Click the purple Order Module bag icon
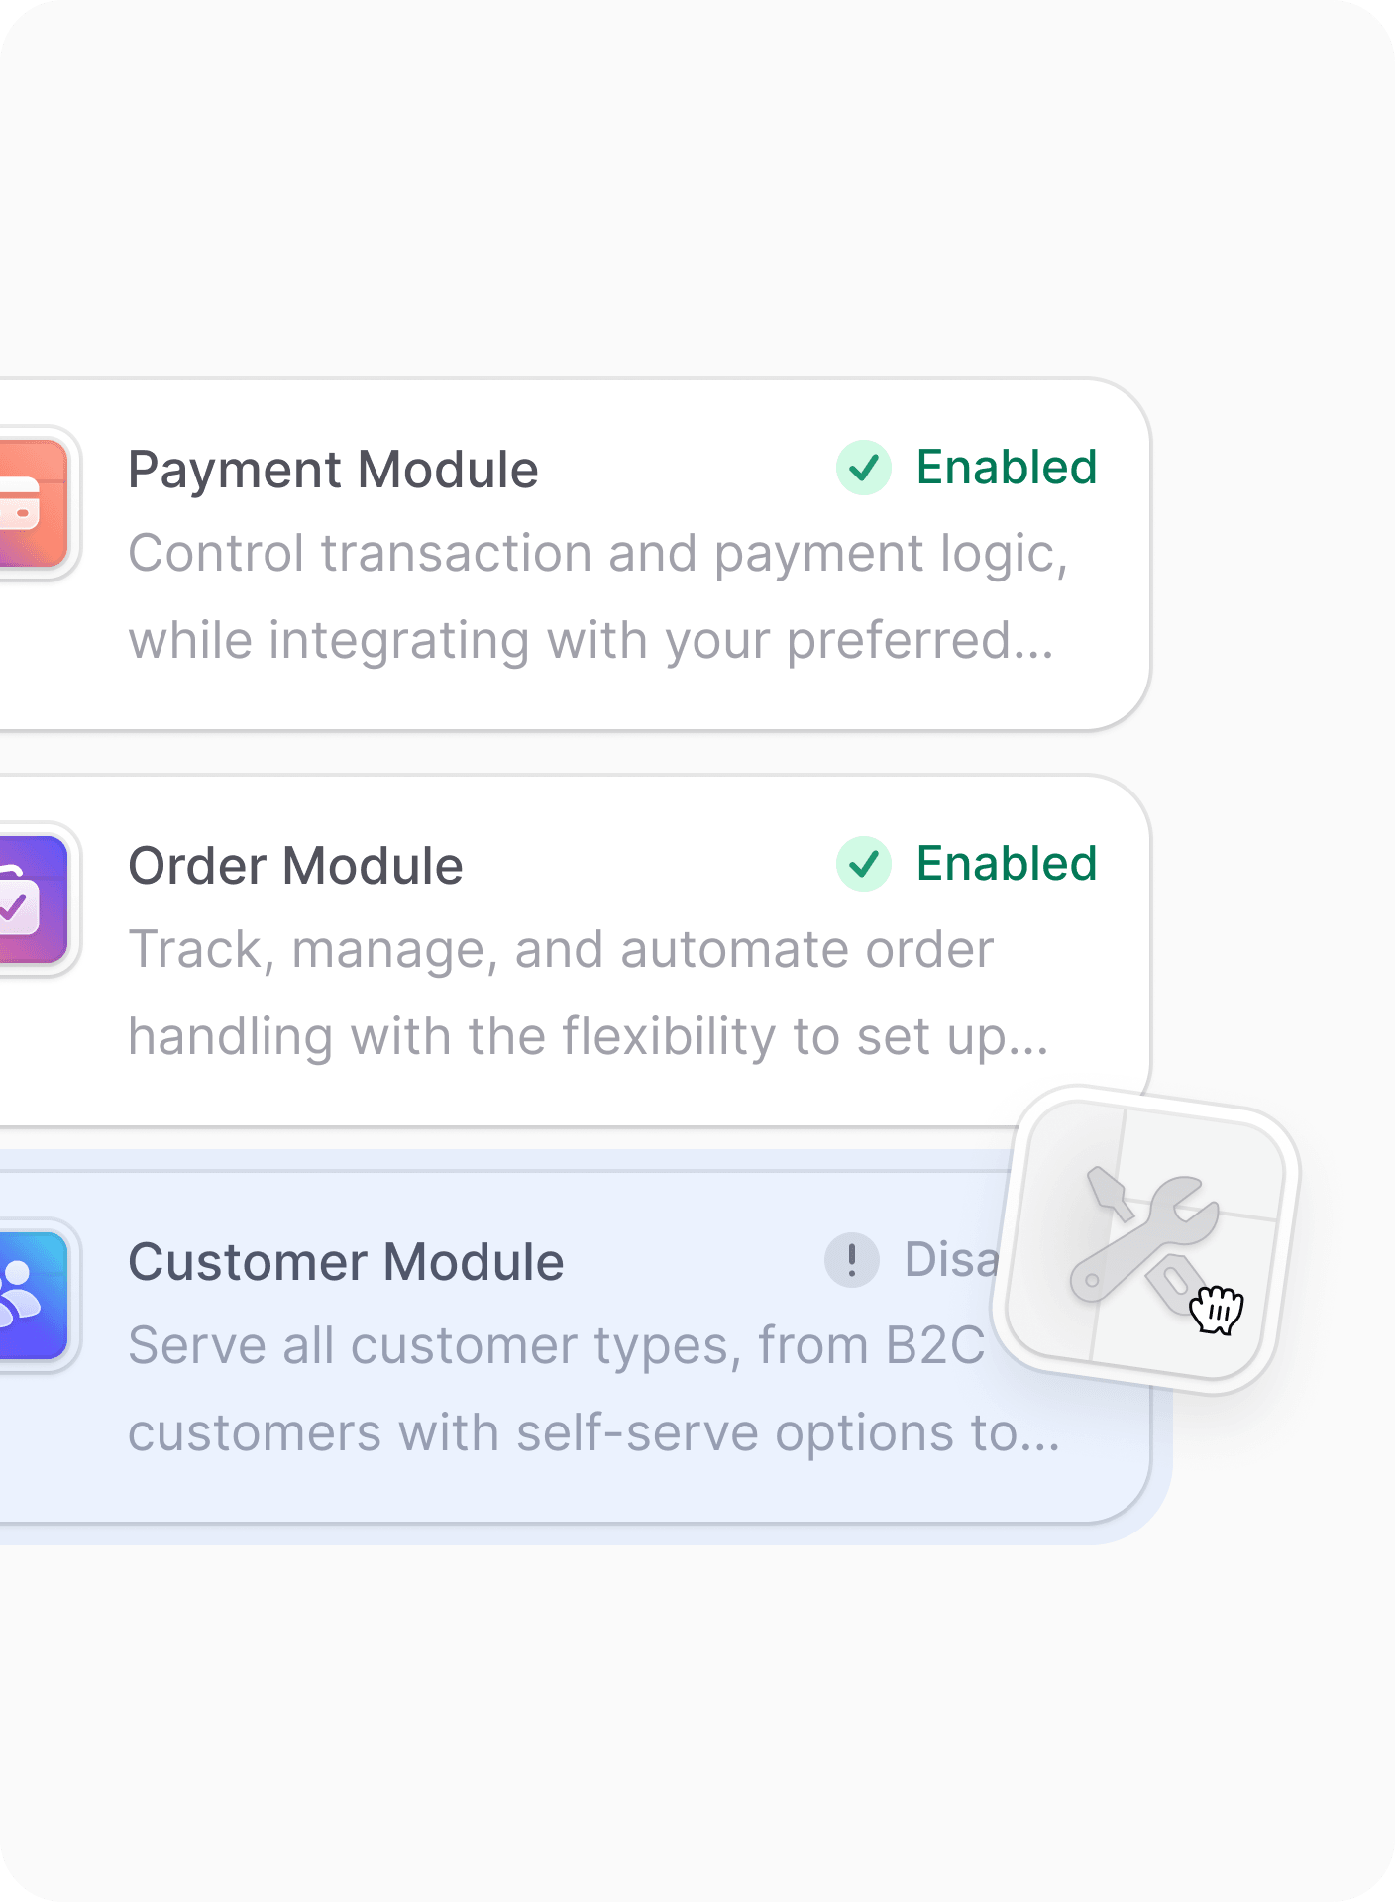 click(32, 899)
